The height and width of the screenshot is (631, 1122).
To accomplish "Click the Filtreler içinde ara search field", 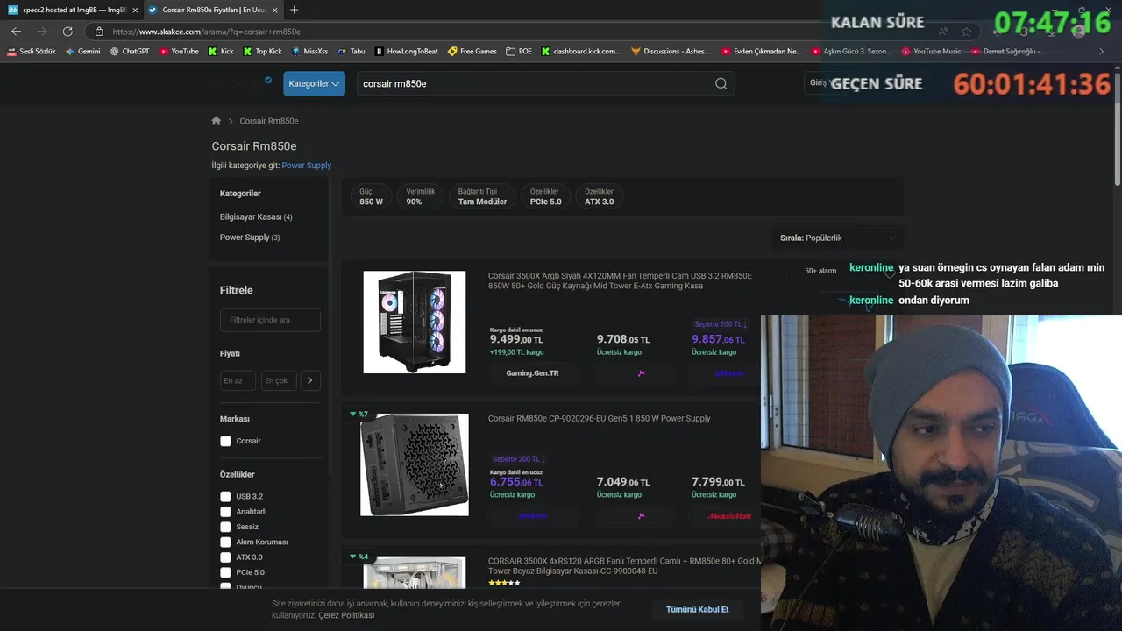I will tap(270, 320).
